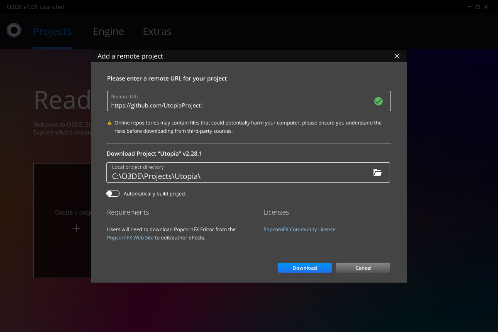
Task: Switch to the Engine tab
Action: 108,31
